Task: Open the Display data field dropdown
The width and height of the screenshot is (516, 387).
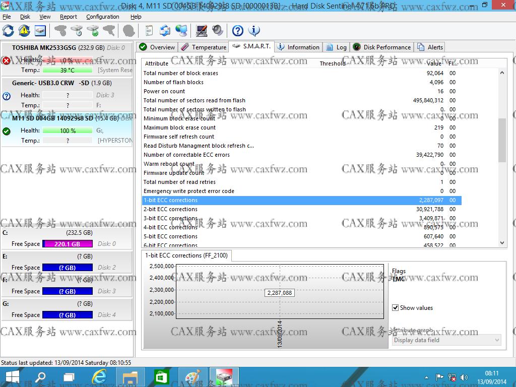Action: point(446,340)
